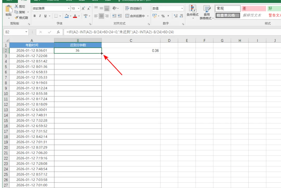Click Decrease Decimal icon
The width and height of the screenshot is (281, 188).
coord(181,16)
